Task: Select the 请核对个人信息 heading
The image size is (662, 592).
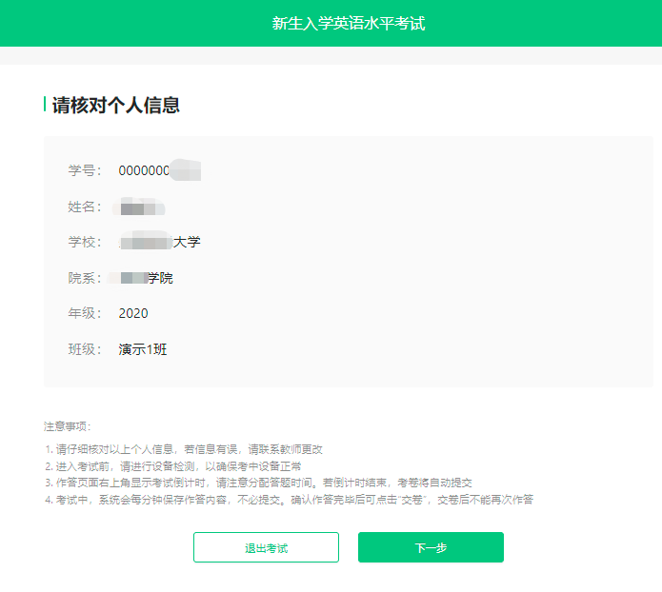Action: pyautogui.click(x=116, y=105)
